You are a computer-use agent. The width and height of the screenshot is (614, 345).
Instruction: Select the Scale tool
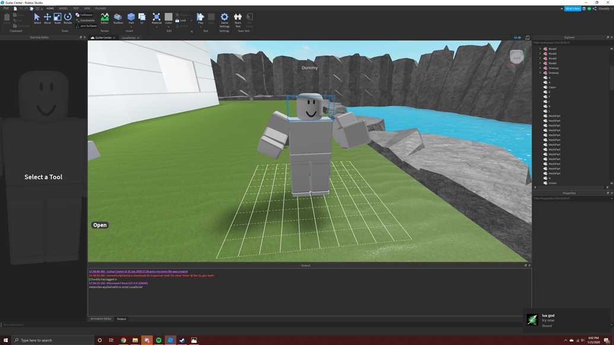point(57,18)
